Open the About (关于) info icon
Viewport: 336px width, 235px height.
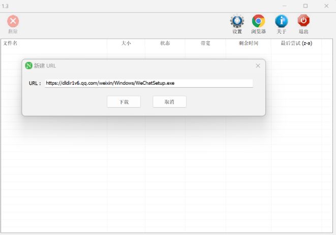(x=281, y=21)
